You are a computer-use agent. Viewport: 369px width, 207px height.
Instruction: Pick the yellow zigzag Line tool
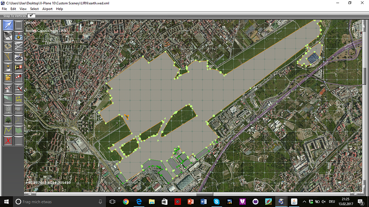pos(8,130)
